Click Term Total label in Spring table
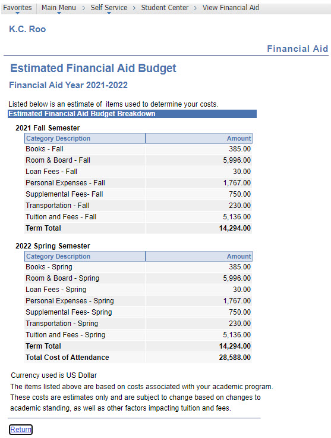This screenshot has width=331, height=438. (43, 346)
